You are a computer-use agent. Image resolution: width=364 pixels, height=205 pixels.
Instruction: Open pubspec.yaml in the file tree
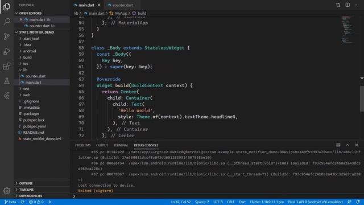pos(42,126)
